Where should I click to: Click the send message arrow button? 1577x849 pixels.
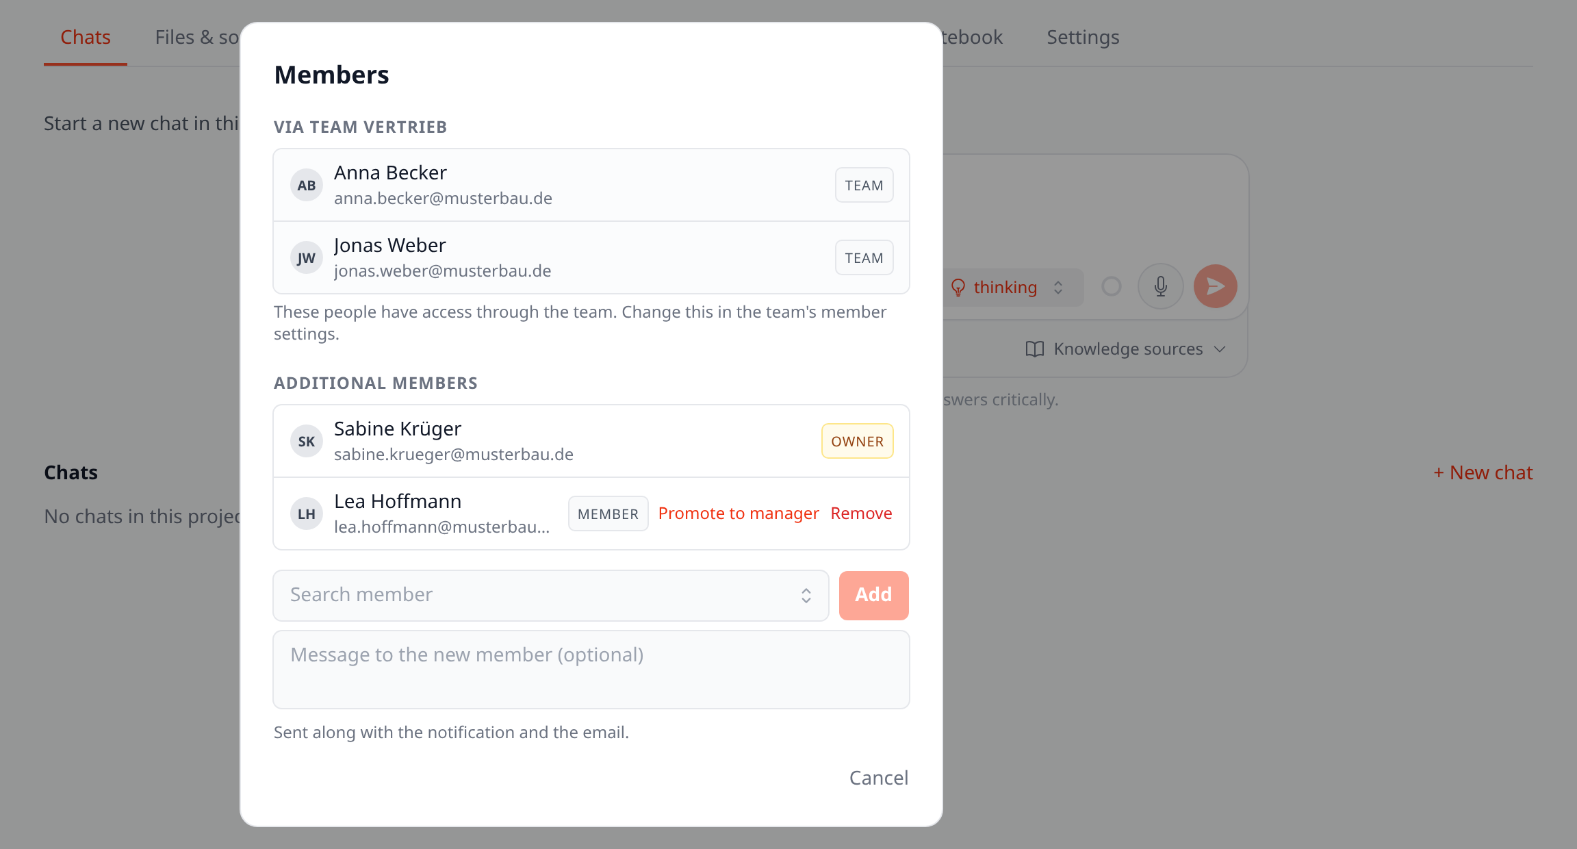click(x=1215, y=286)
